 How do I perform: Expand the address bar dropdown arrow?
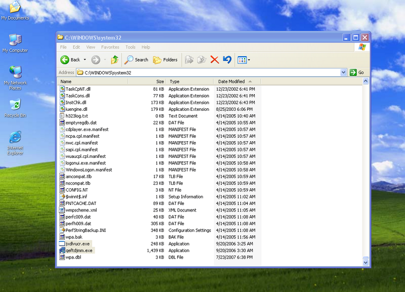coord(343,72)
